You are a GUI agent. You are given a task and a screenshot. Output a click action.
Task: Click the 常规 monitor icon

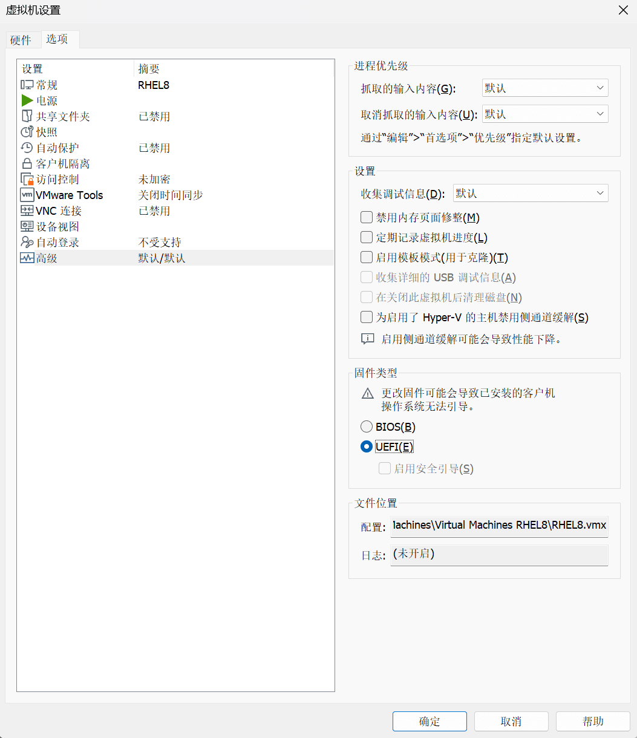tap(27, 85)
